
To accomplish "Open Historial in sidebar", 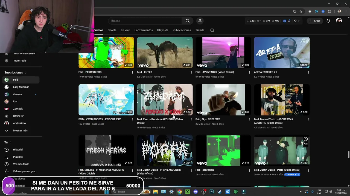I will (21, 150).
